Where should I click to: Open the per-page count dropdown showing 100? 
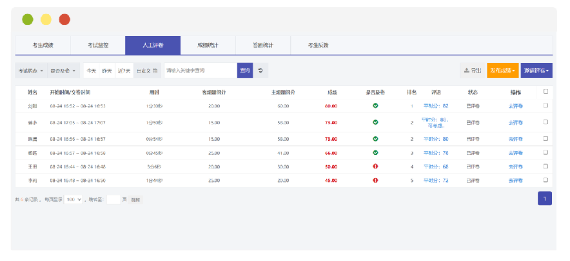pyautogui.click(x=74, y=200)
